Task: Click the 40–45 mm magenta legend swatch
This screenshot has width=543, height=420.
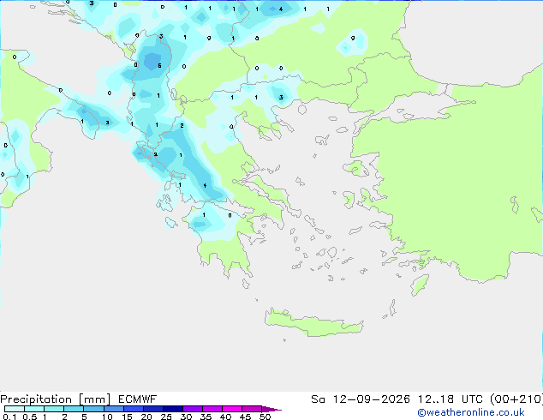Action: click(x=232, y=409)
